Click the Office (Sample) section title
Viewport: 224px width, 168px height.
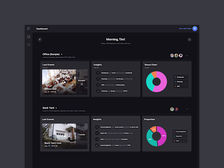tap(51, 54)
